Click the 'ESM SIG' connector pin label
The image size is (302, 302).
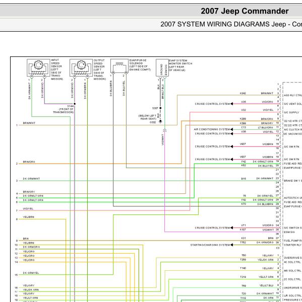(289, 232)
